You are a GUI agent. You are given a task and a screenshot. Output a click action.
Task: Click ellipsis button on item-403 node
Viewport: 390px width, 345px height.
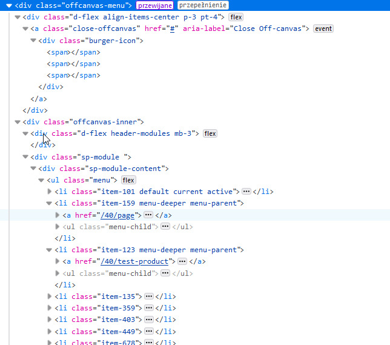click(148, 320)
